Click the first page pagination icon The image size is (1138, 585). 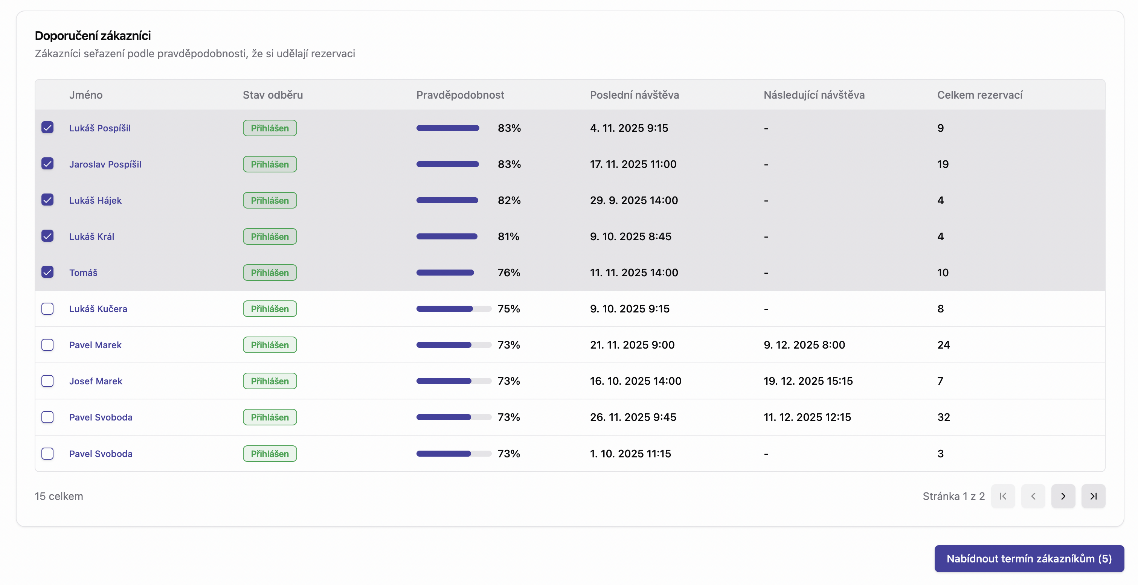click(1003, 496)
